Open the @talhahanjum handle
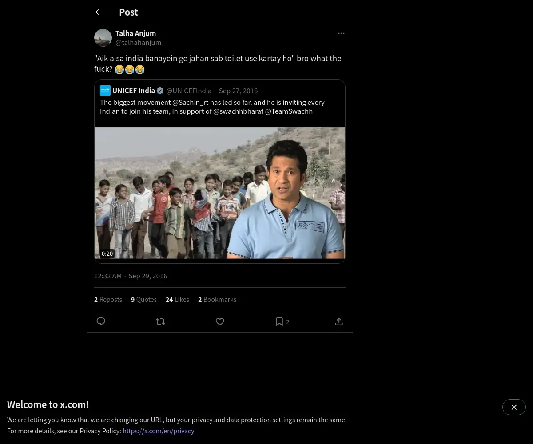This screenshot has width=533, height=444. [138, 43]
